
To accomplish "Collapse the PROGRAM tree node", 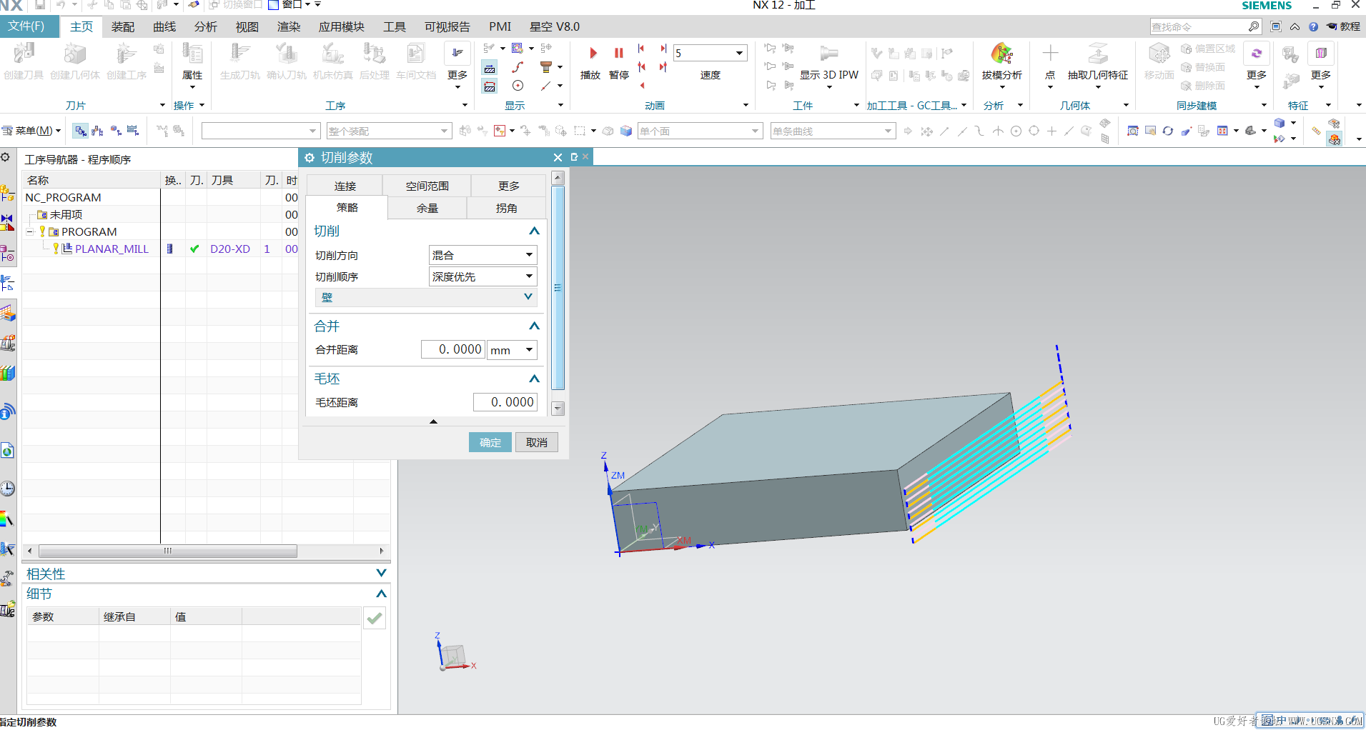I will (x=30, y=231).
